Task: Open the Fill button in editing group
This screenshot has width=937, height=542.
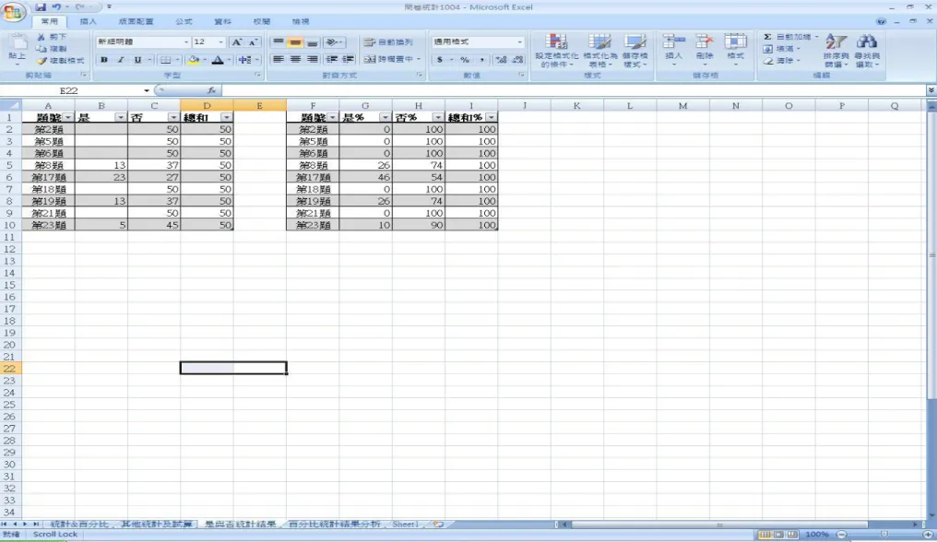Action: tap(782, 49)
